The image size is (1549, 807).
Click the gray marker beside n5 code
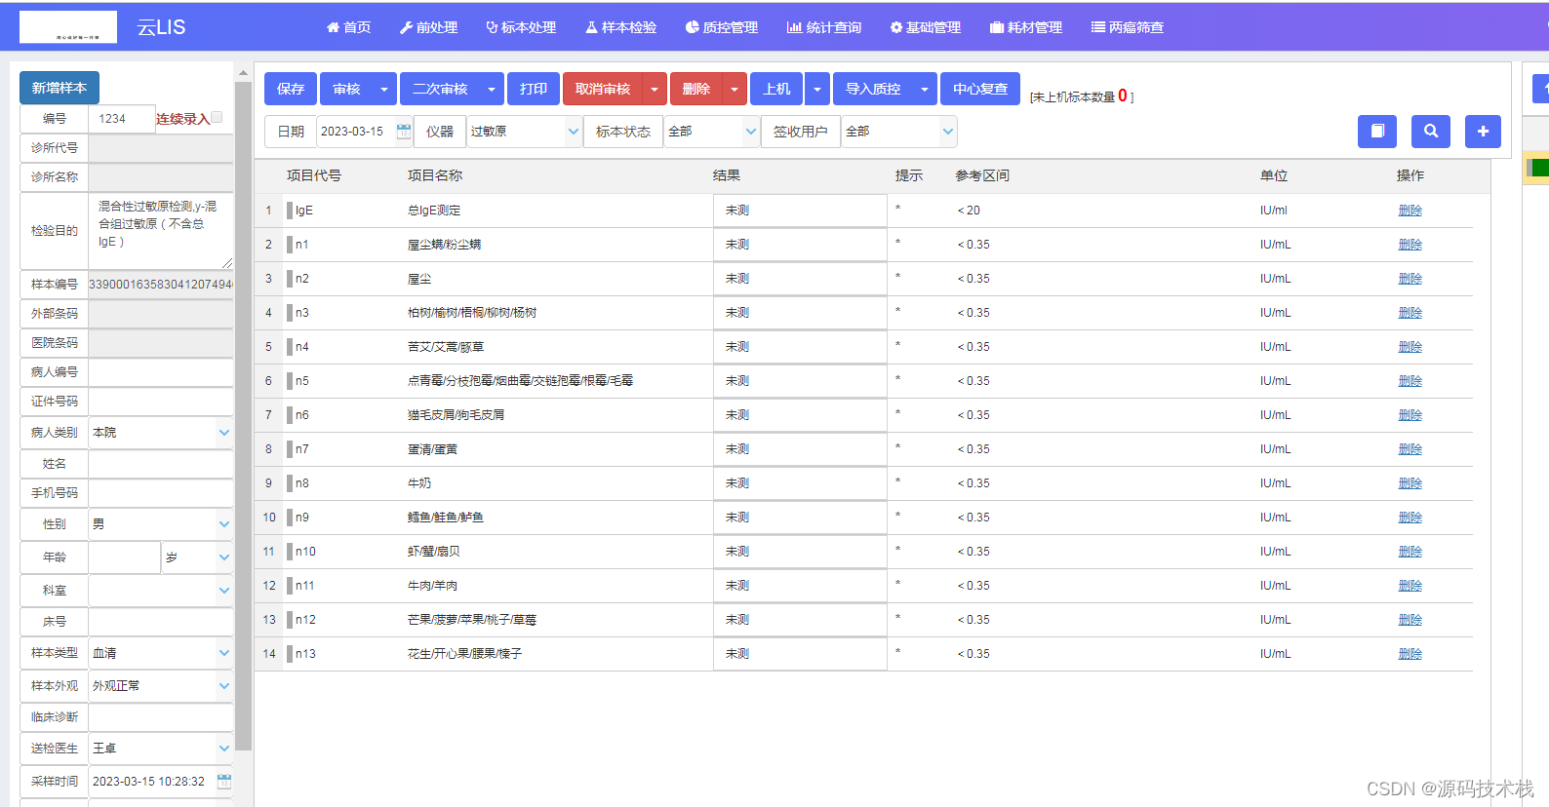tap(290, 381)
